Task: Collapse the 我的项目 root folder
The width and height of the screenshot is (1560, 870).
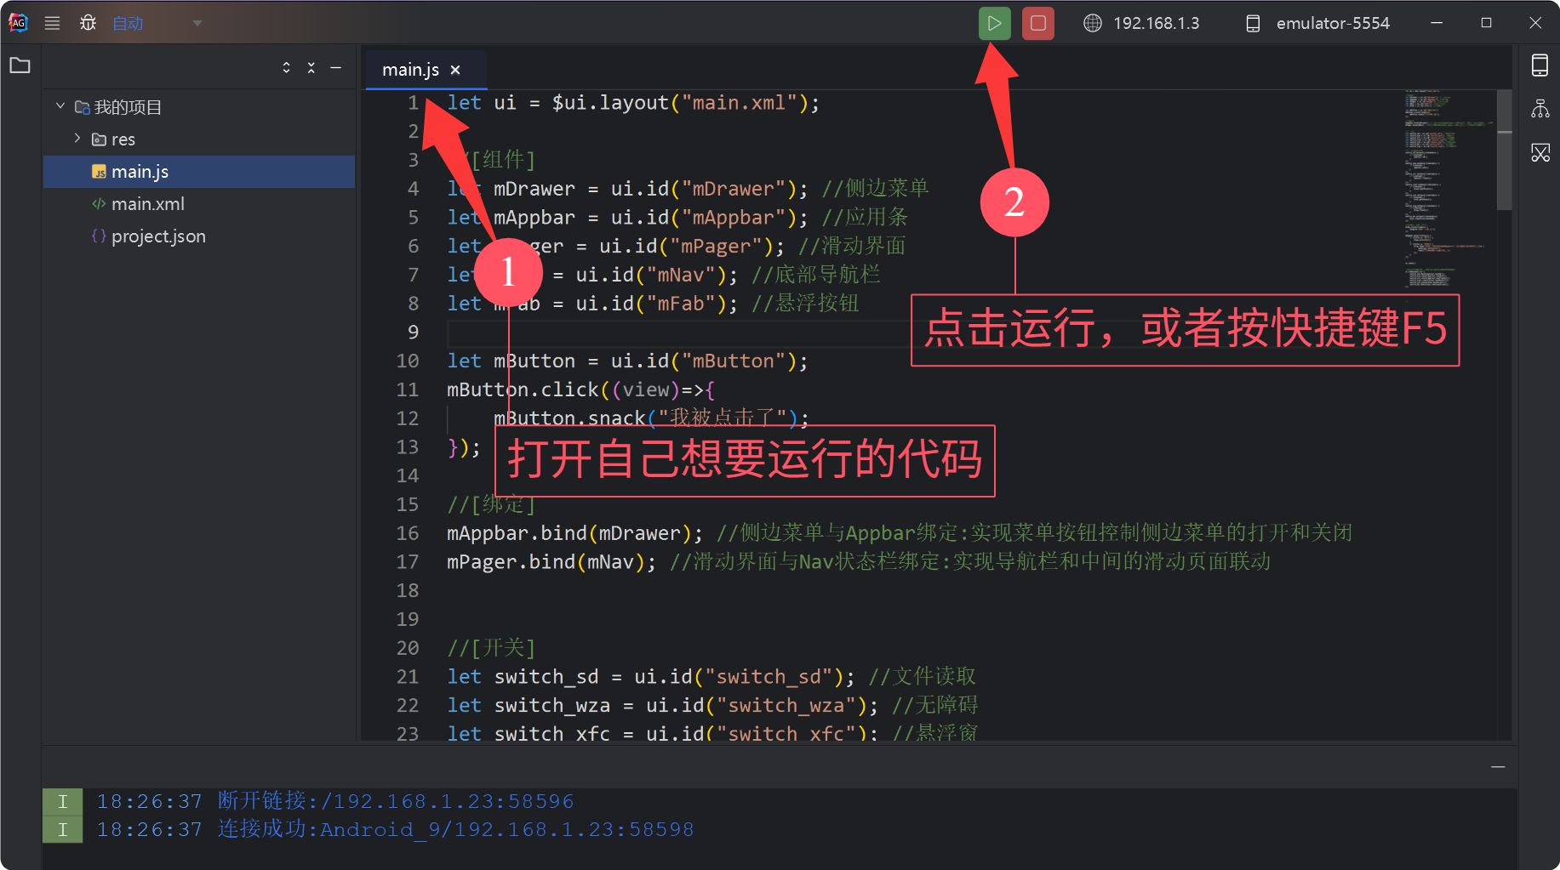Action: click(x=60, y=106)
